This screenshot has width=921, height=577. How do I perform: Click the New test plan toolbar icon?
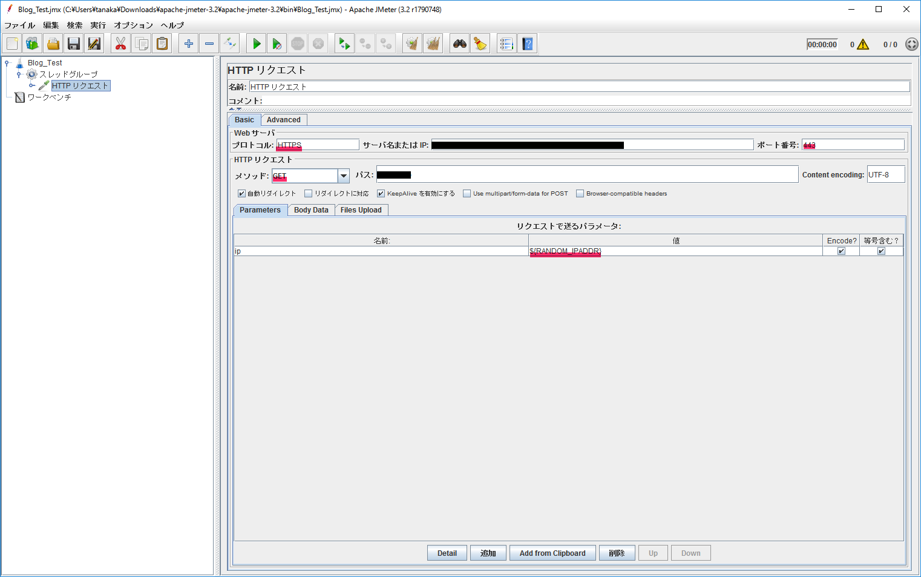12,44
